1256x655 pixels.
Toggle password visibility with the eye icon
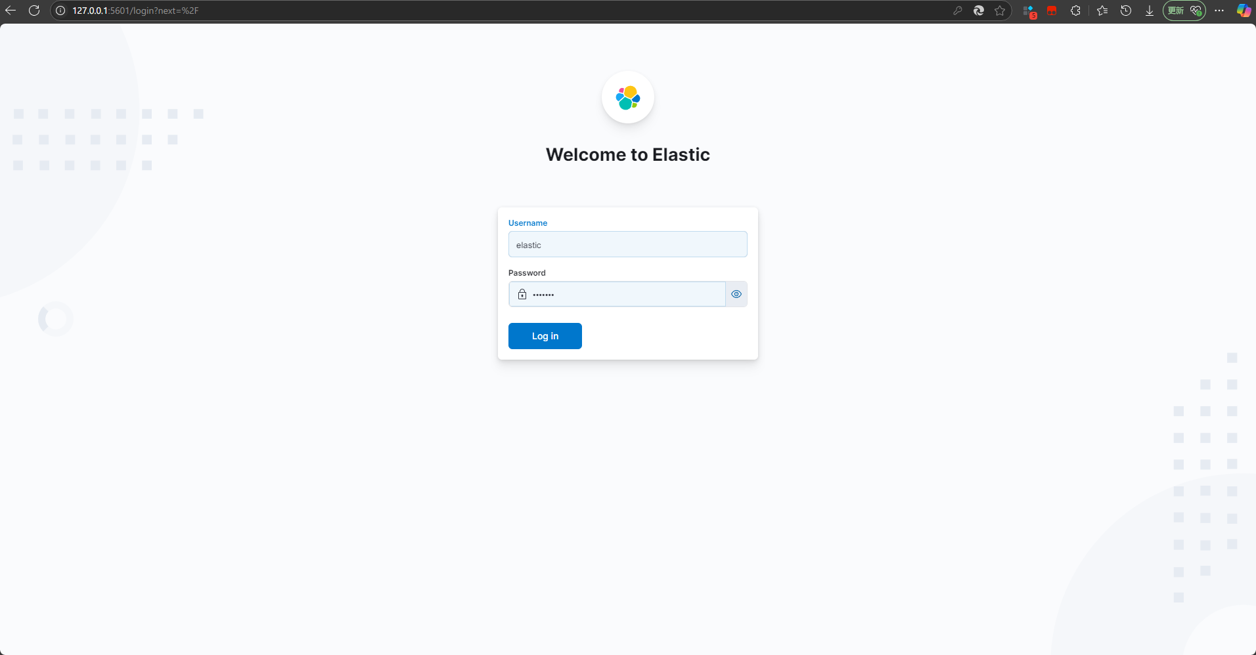(x=736, y=294)
